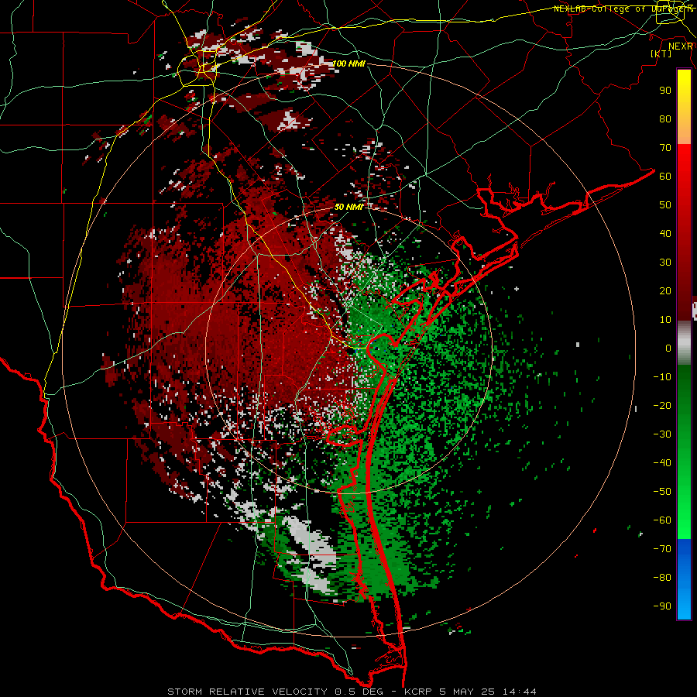Click the 70 value on the velocity scale
The height and width of the screenshot is (697, 697).
pos(665,148)
